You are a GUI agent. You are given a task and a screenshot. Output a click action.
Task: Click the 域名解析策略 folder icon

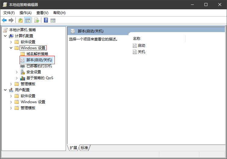click(23, 54)
